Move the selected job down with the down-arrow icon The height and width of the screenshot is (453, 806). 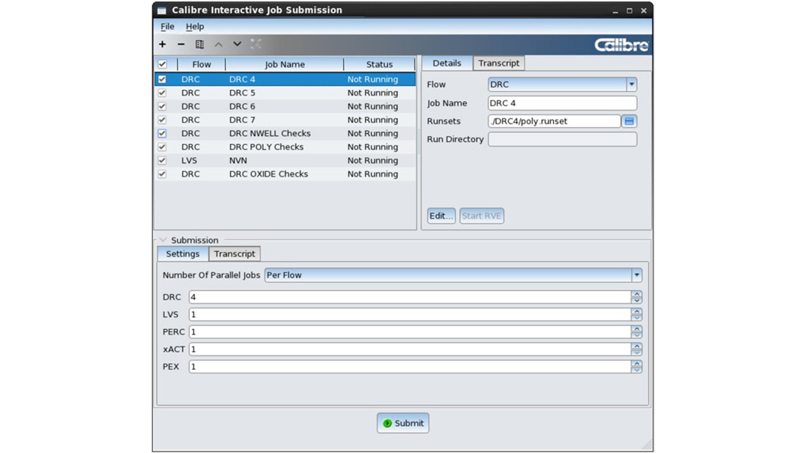pos(237,44)
